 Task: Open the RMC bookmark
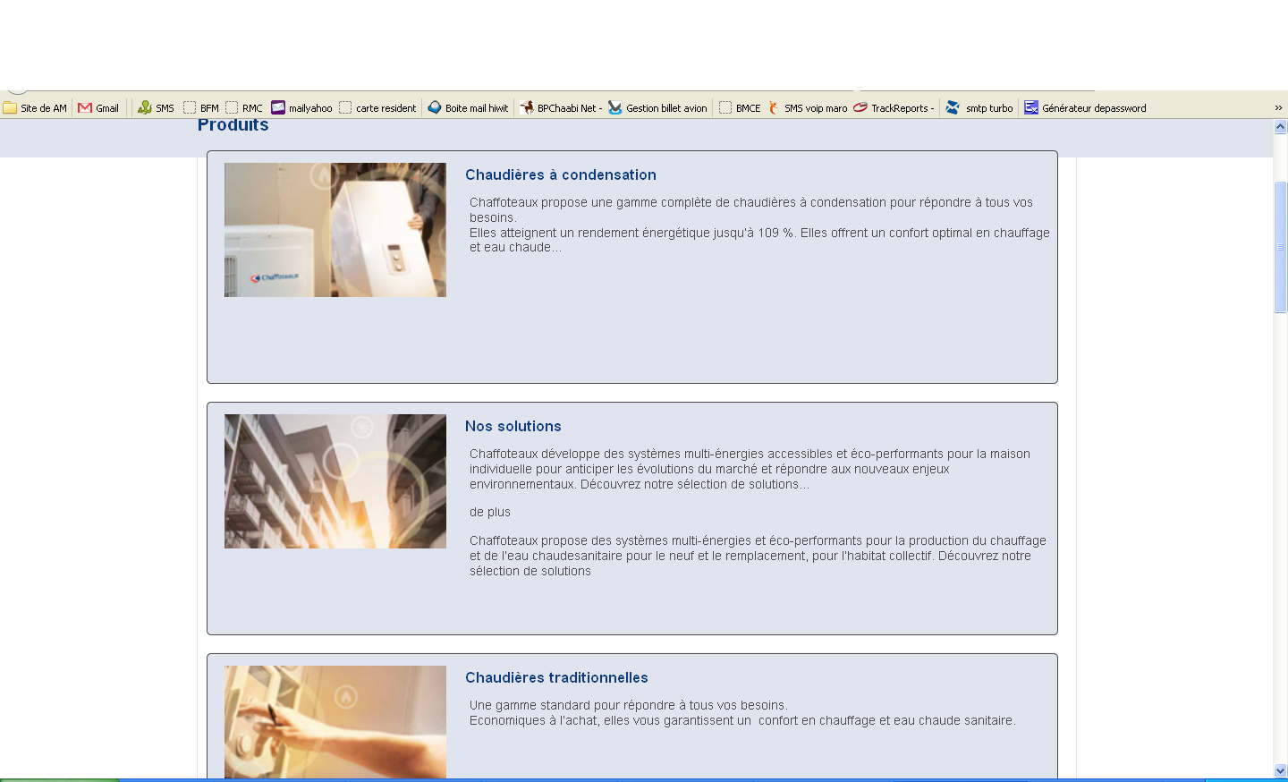[x=244, y=108]
